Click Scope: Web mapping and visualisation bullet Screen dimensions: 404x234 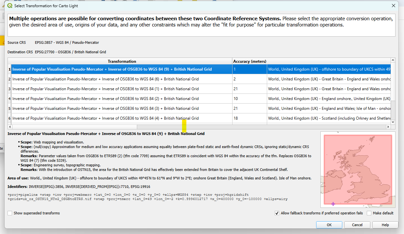(x=52, y=142)
